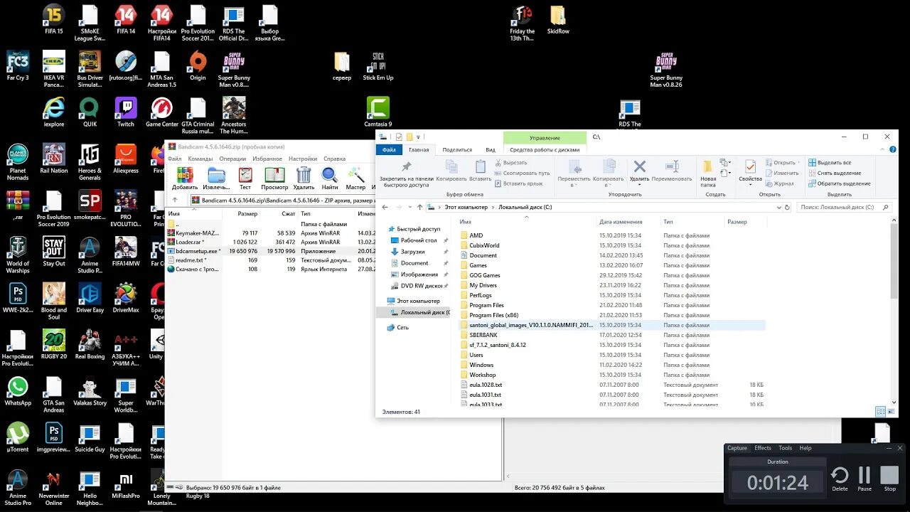
Task: Open the Twitch desktop icon
Action: (126, 112)
